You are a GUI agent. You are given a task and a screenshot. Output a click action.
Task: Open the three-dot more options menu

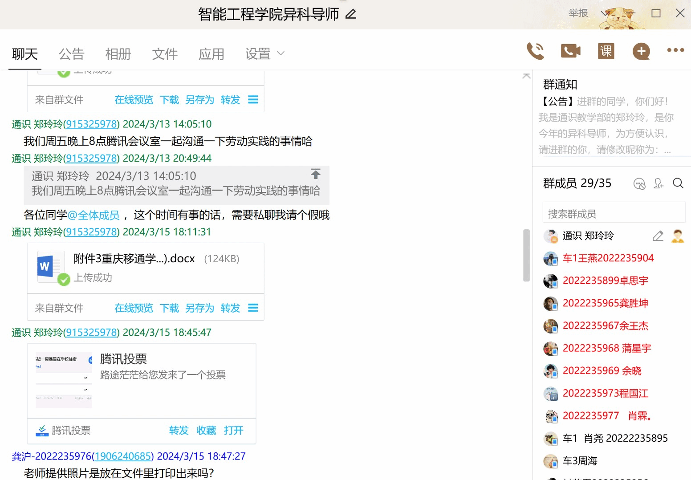(x=675, y=50)
